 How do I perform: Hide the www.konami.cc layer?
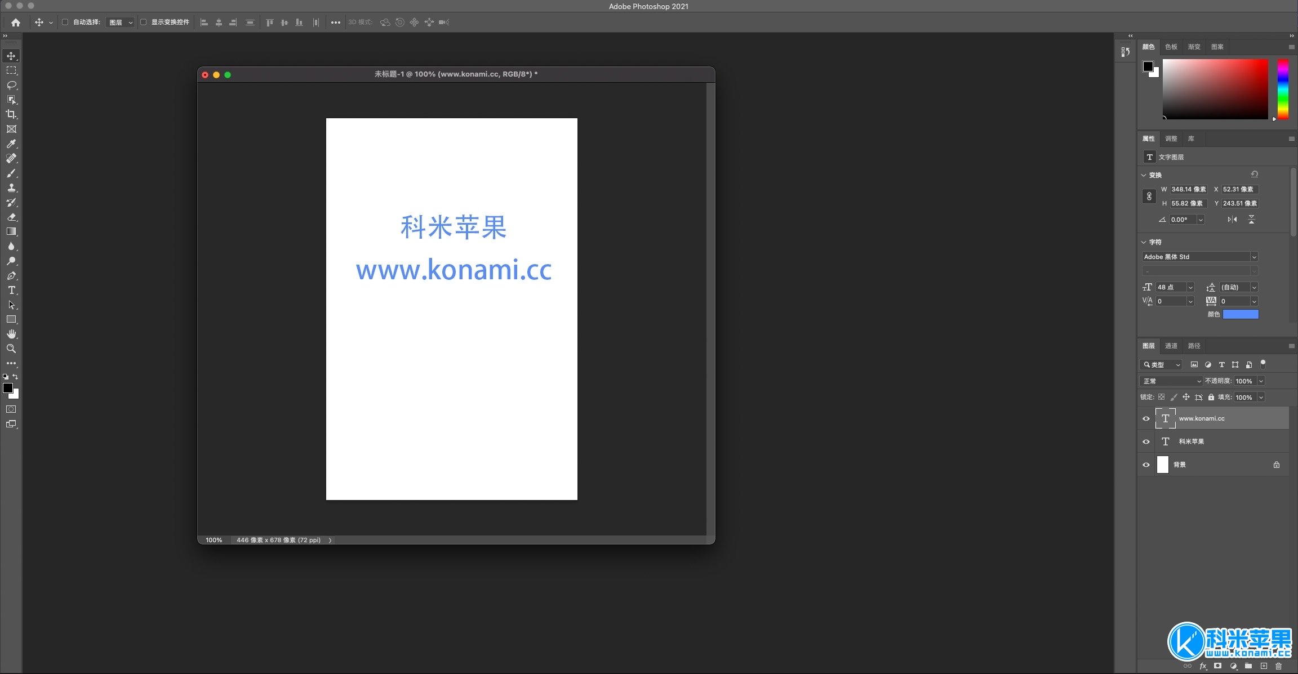(1146, 418)
